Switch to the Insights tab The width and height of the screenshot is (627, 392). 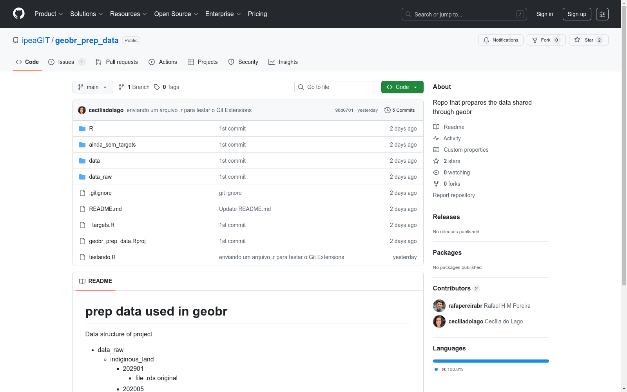pos(283,62)
